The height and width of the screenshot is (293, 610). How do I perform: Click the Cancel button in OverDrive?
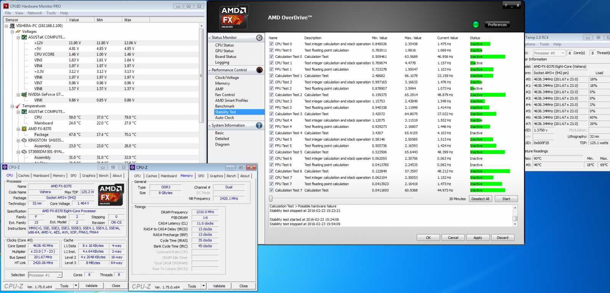pos(453,238)
